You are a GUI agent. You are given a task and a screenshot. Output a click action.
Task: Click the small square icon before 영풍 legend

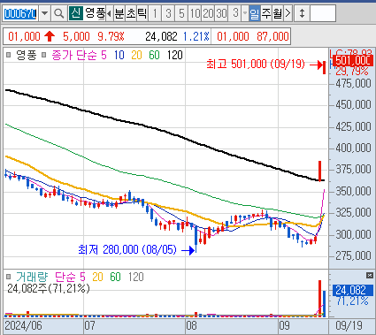coord(9,55)
